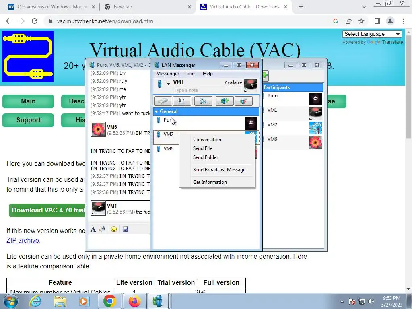This screenshot has width=412, height=309.
Task: Click the share page icon in the address bar
Action: [348, 21]
